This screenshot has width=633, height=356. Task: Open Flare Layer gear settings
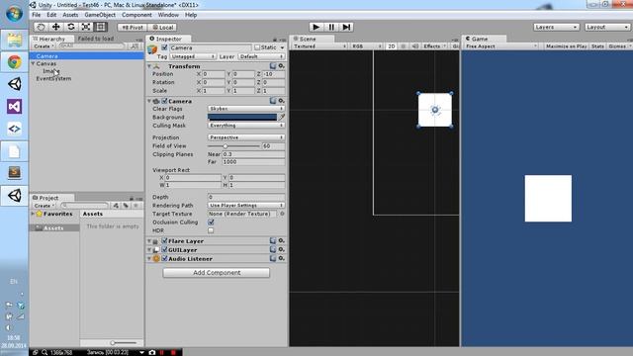[281, 240]
